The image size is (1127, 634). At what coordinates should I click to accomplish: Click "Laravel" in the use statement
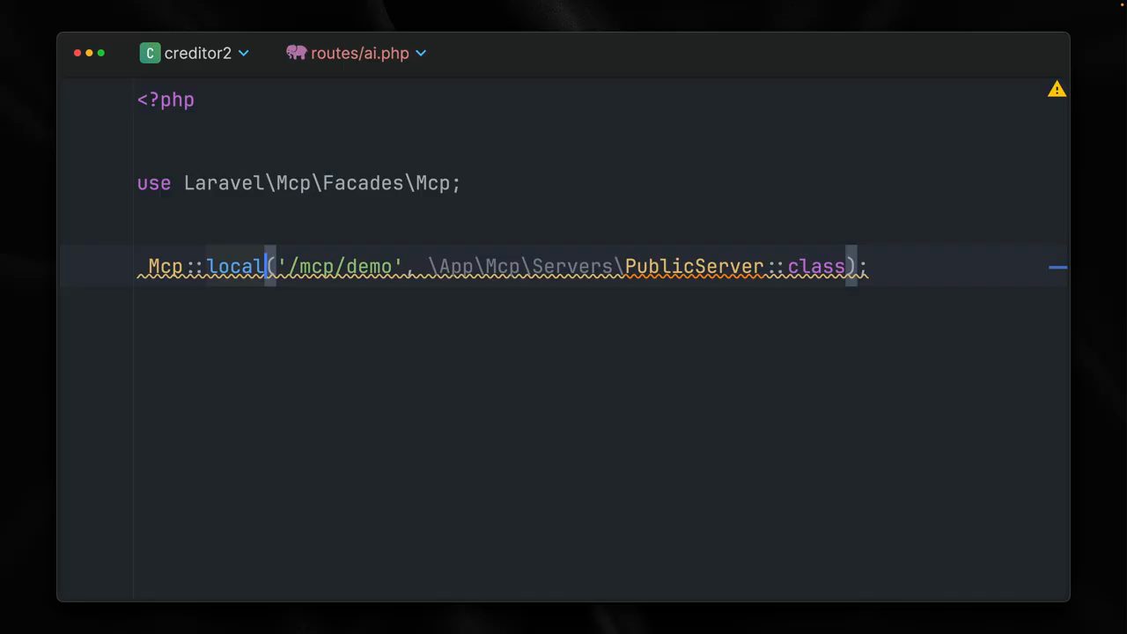pos(225,183)
